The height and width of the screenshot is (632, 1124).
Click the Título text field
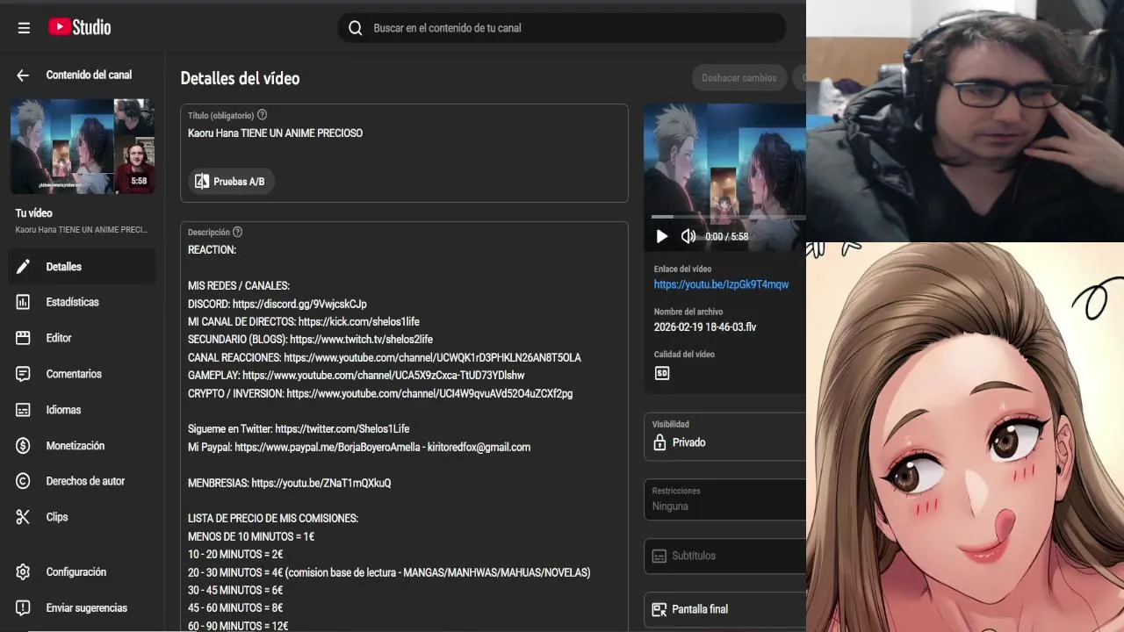pyautogui.click(x=404, y=133)
